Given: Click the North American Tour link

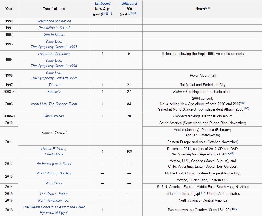Looking at the screenshot, I should tap(54, 200).
